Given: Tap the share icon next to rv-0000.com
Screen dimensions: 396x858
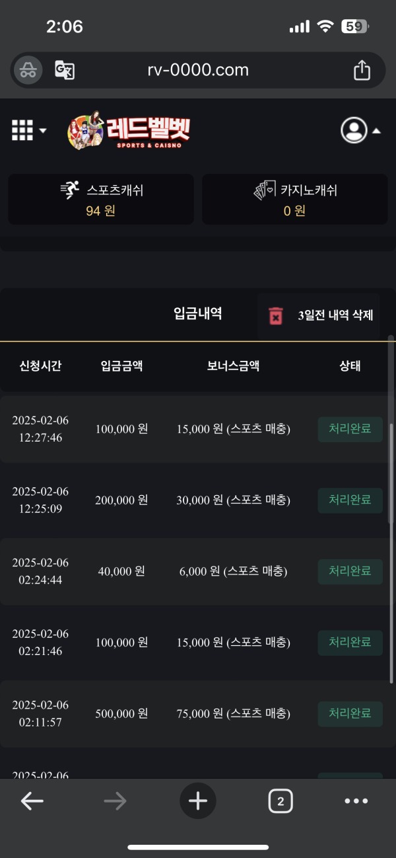Looking at the screenshot, I should click(x=362, y=69).
